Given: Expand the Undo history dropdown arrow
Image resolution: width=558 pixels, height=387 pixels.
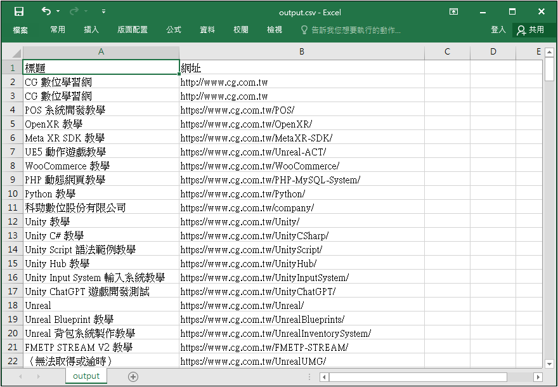Looking at the screenshot, I should point(58,11).
